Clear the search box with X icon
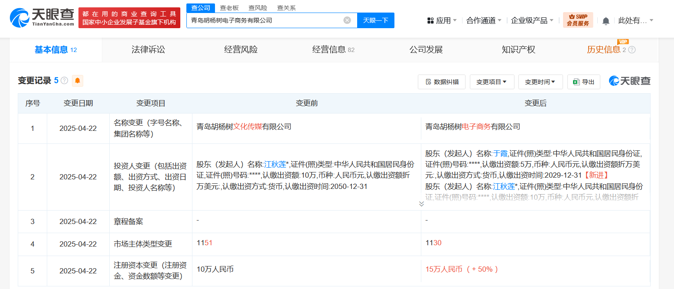Screen dimensions: 674x289 pyautogui.click(x=347, y=20)
